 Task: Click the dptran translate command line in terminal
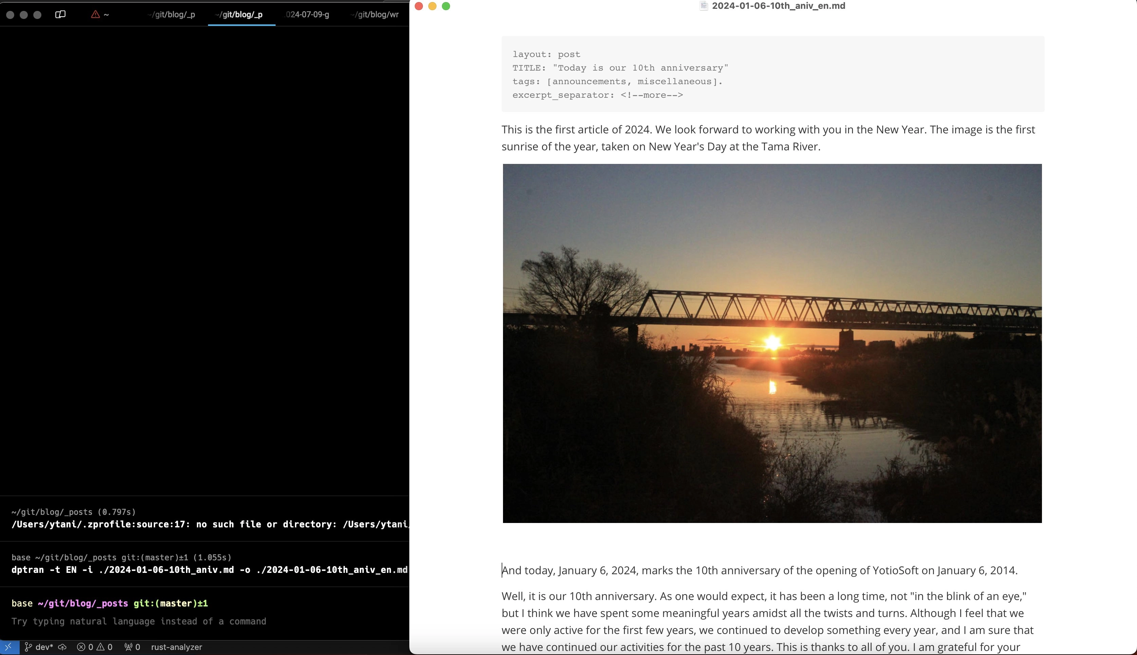209,570
